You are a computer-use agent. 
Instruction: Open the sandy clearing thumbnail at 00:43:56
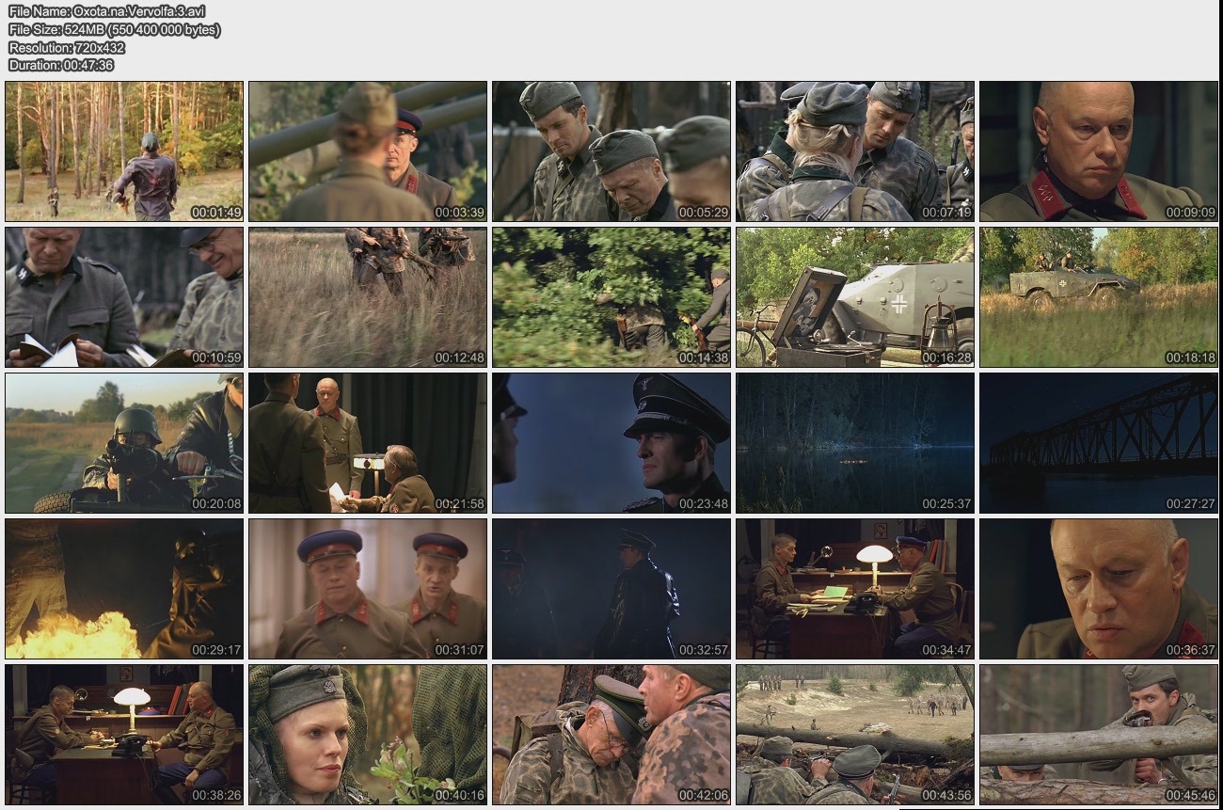tap(854, 735)
